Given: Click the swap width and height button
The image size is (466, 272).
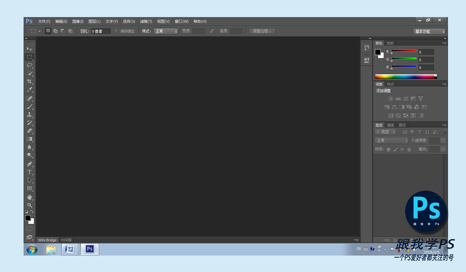Looking at the screenshot, I should pyautogui.click(x=212, y=31).
